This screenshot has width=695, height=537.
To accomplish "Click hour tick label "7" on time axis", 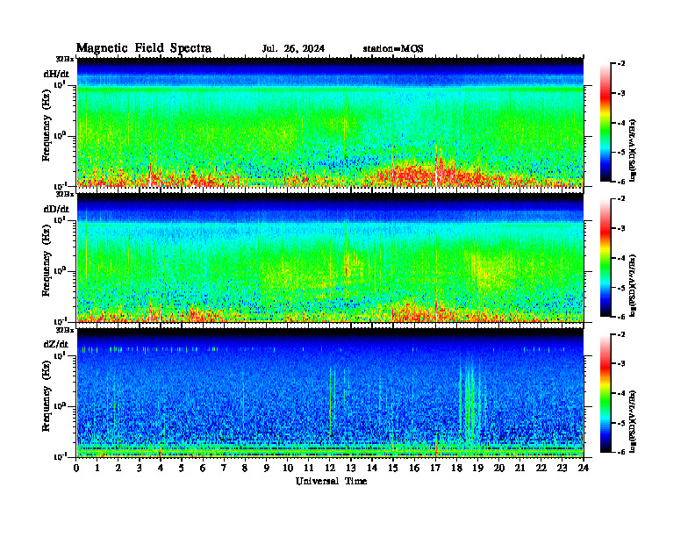I will (x=225, y=468).
